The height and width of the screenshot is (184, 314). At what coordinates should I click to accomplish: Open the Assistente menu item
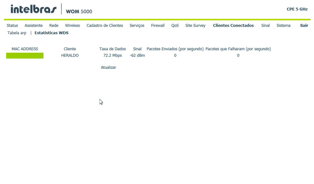coord(33,26)
